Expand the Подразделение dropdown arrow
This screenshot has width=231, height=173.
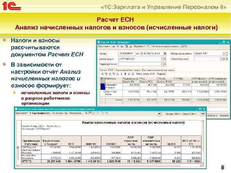[165, 64]
